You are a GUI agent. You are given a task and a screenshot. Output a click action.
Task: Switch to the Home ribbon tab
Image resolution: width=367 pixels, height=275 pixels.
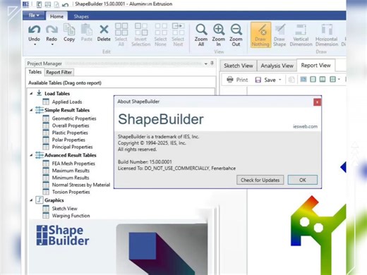pyautogui.click(x=56, y=16)
